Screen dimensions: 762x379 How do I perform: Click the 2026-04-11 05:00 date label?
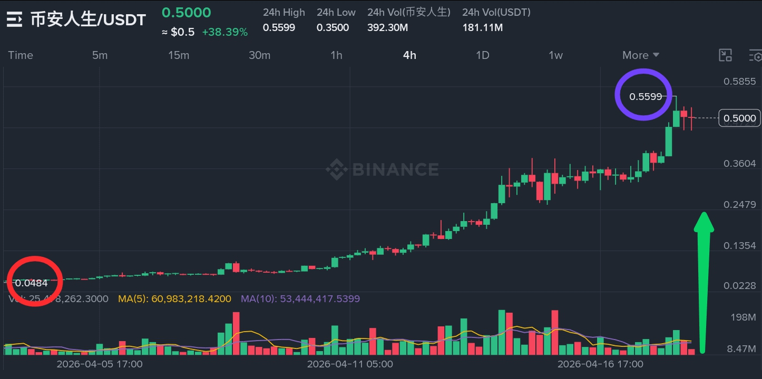pyautogui.click(x=350, y=364)
